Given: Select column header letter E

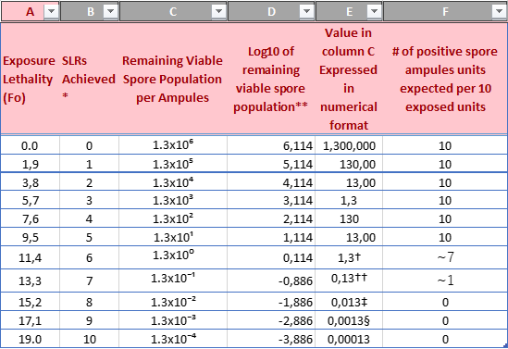Looking at the screenshot, I should click(x=349, y=12).
